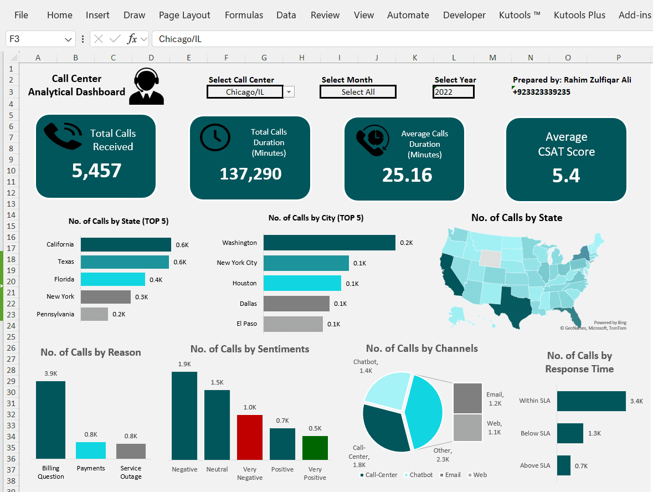Open the Review ribbon tab
The width and height of the screenshot is (653, 492).
325,15
